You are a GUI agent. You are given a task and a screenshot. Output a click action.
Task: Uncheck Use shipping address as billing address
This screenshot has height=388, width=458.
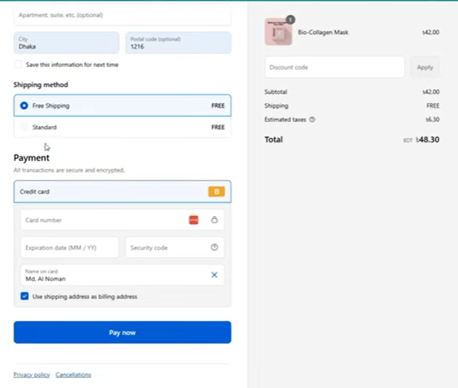click(25, 296)
